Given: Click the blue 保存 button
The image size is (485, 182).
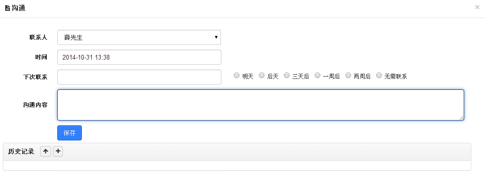Looking at the screenshot, I should (x=70, y=133).
